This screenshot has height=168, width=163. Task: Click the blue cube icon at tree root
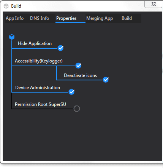(12, 37)
